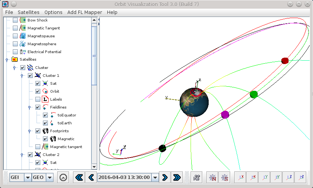Set view along the +Z axis

(289, 177)
